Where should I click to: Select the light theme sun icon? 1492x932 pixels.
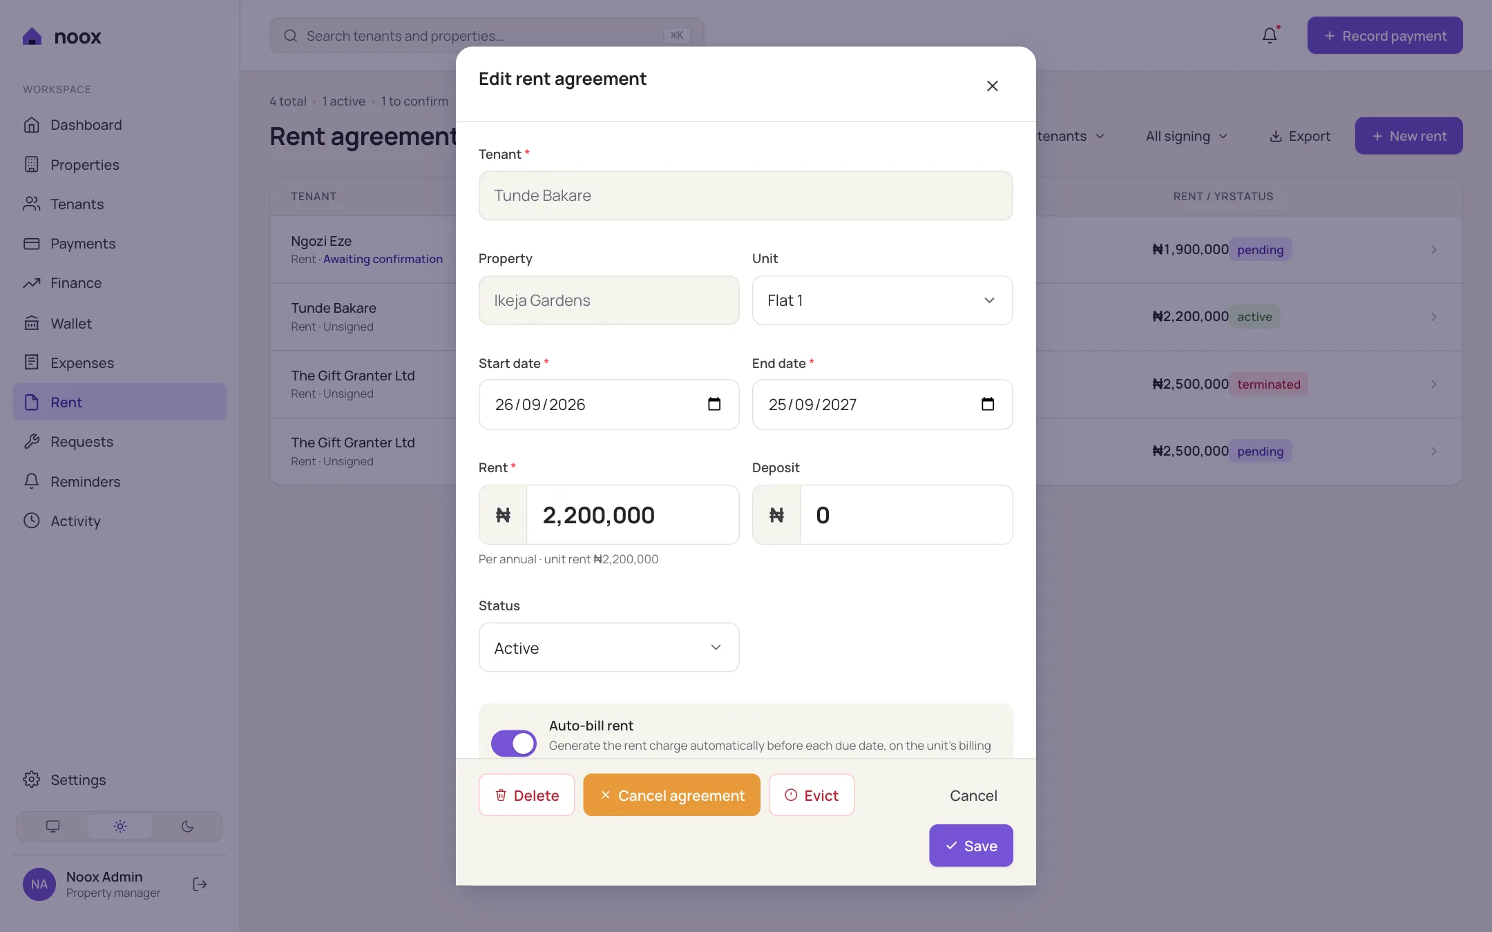click(120, 826)
